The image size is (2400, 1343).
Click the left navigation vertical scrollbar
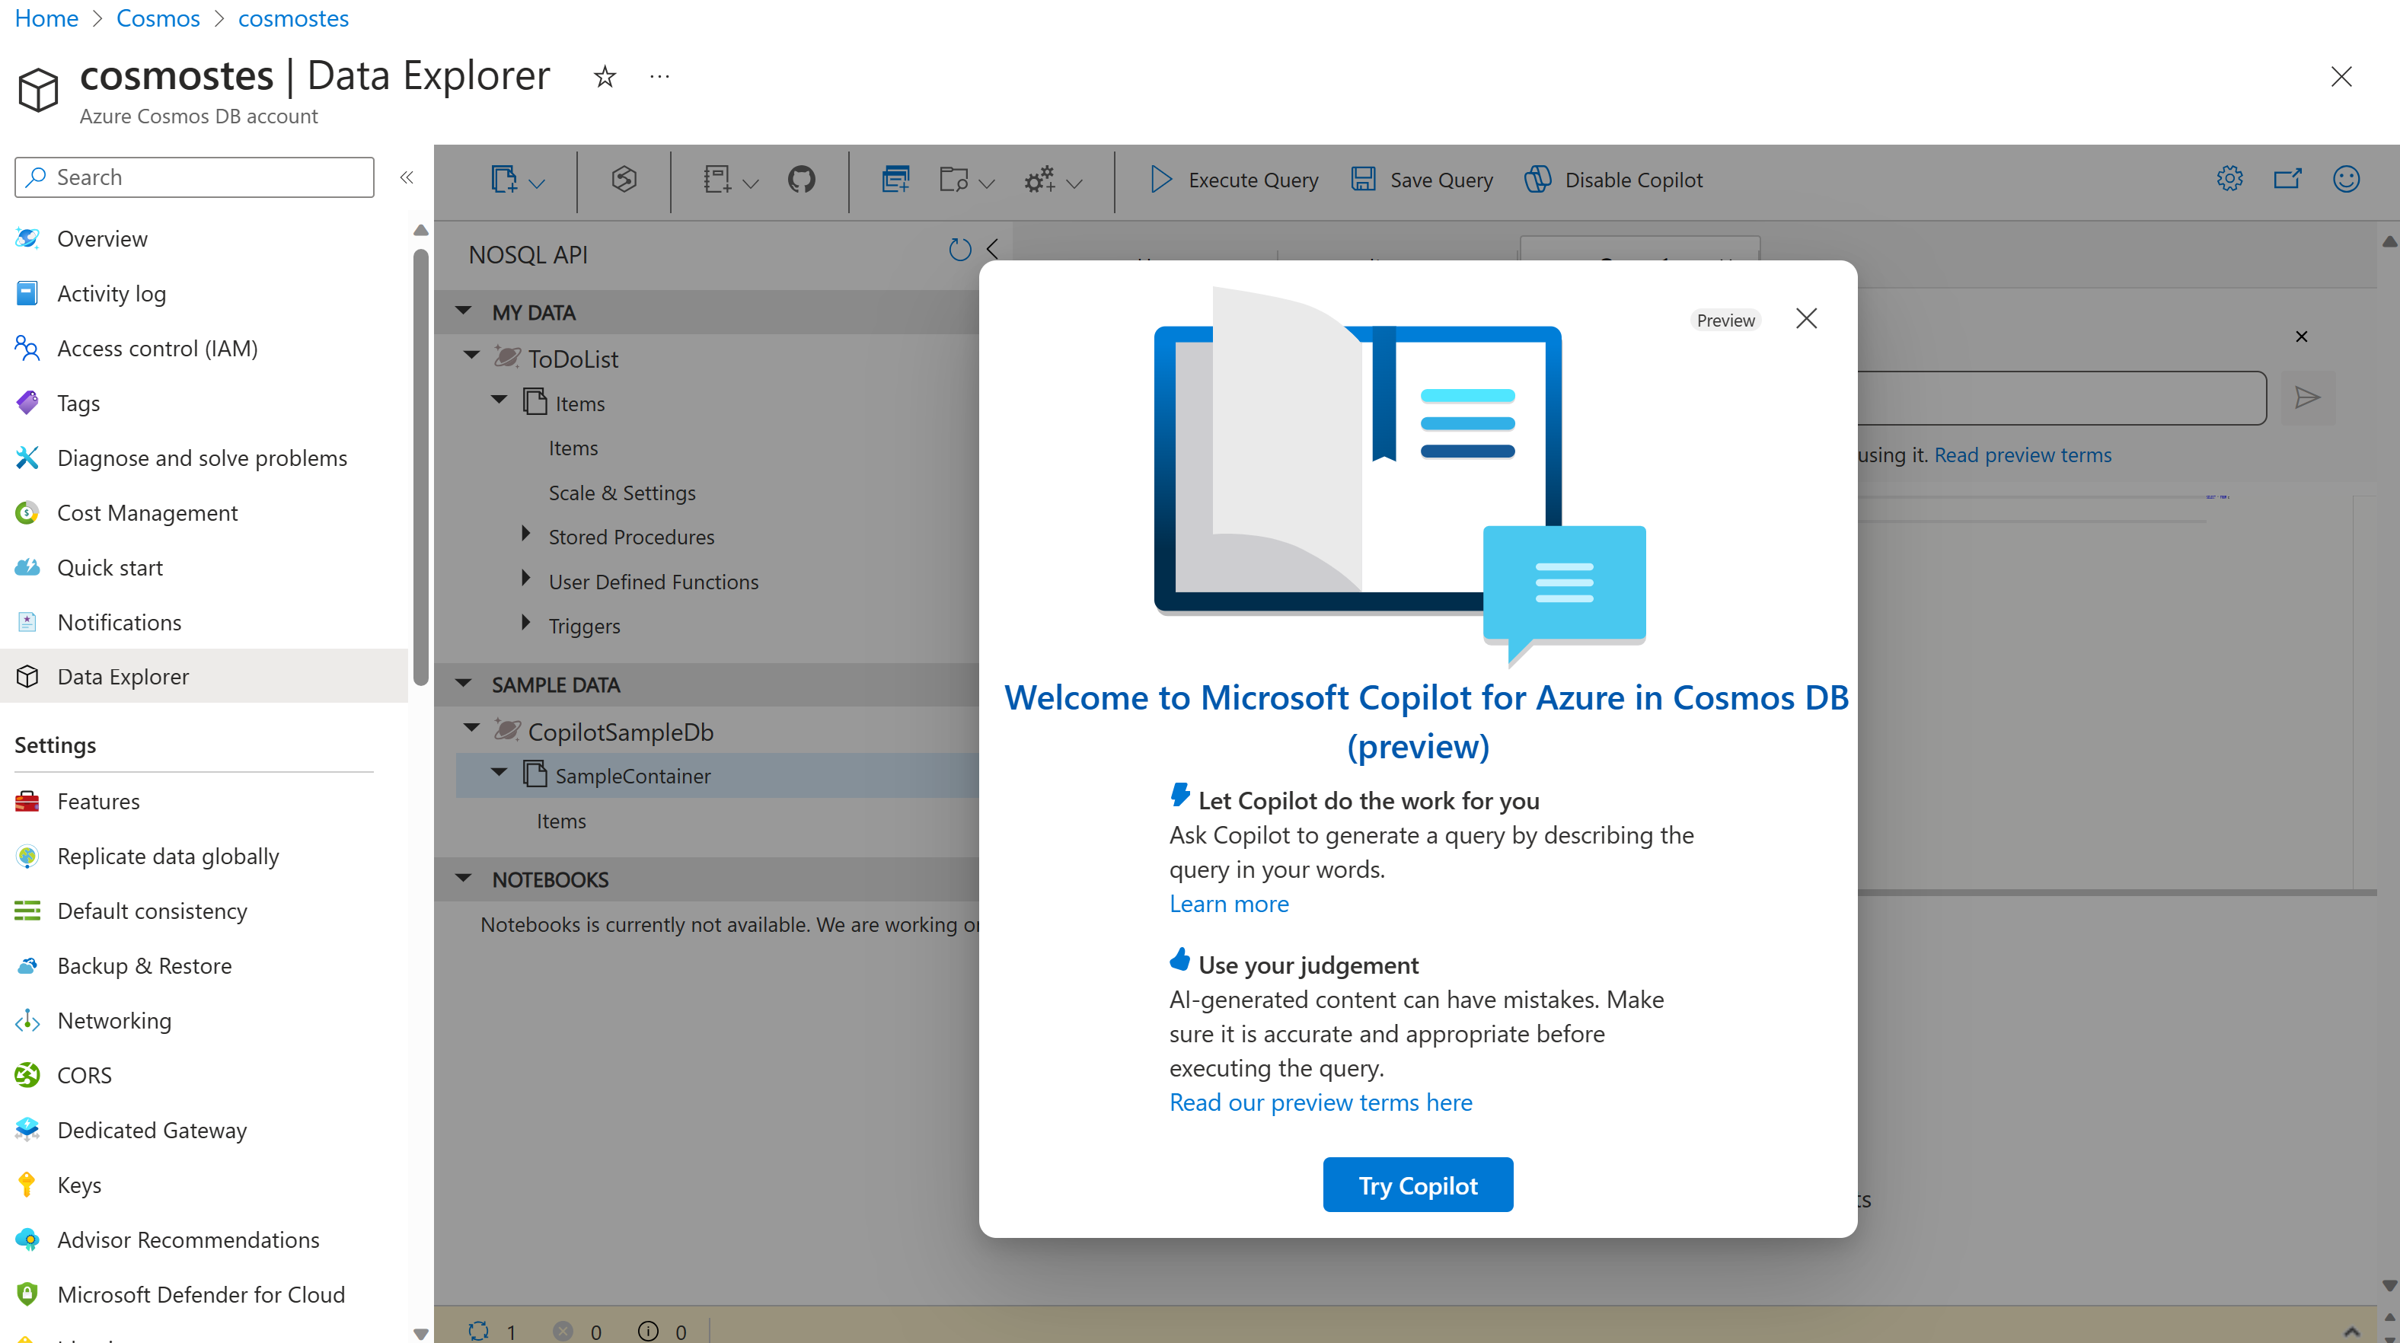click(420, 466)
